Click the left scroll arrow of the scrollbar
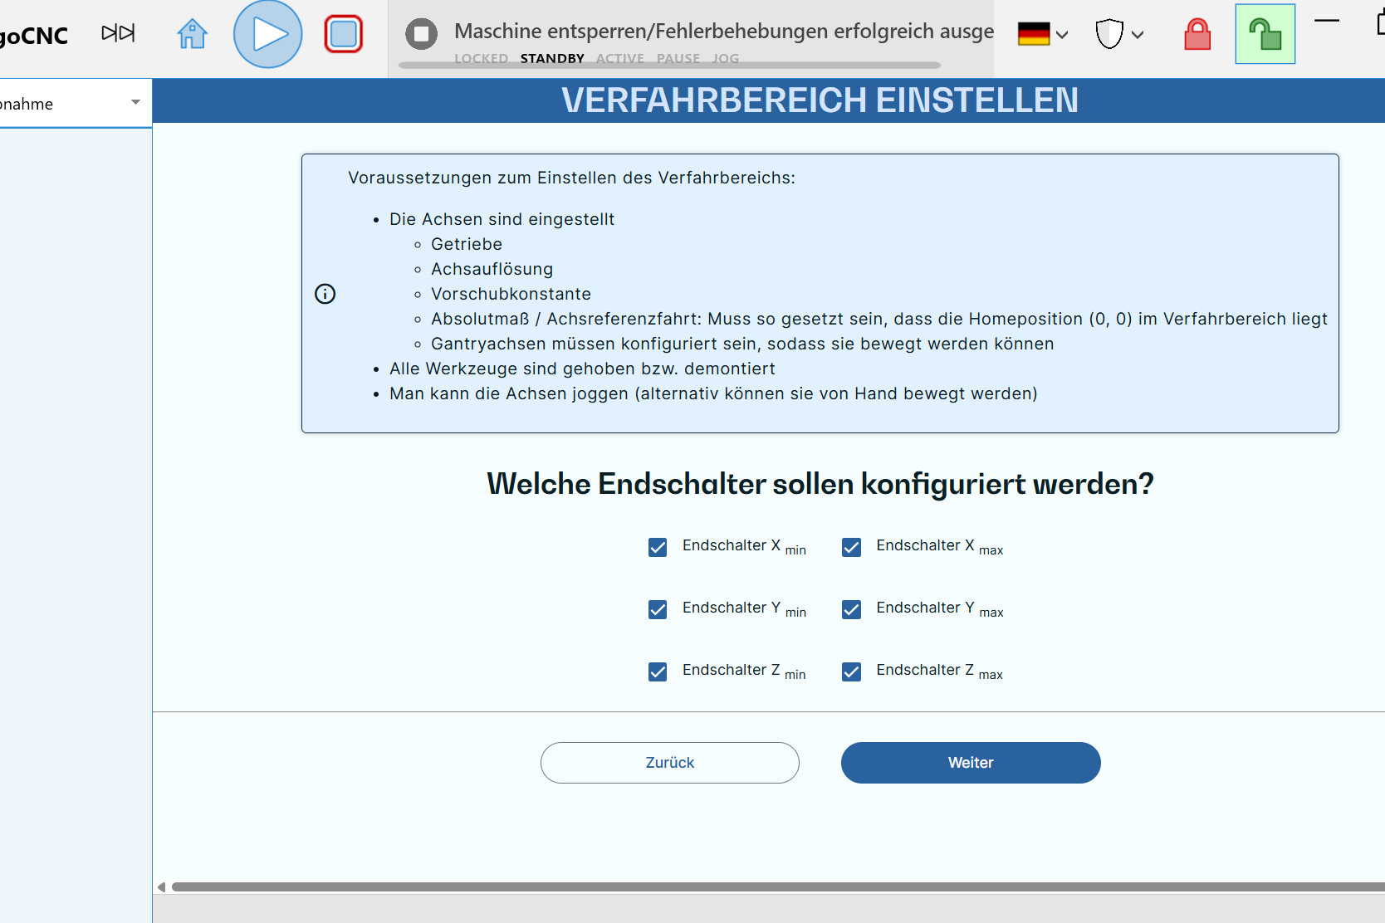Screen dimensions: 1385x923 coord(162,887)
